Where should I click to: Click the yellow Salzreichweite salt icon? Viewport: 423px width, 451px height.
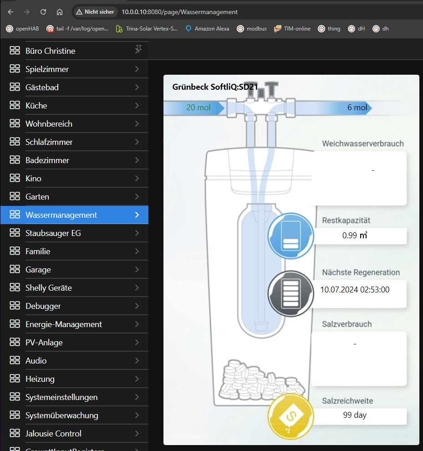click(290, 417)
